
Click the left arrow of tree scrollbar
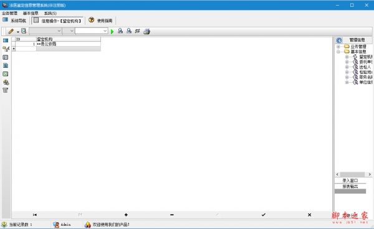click(x=337, y=174)
